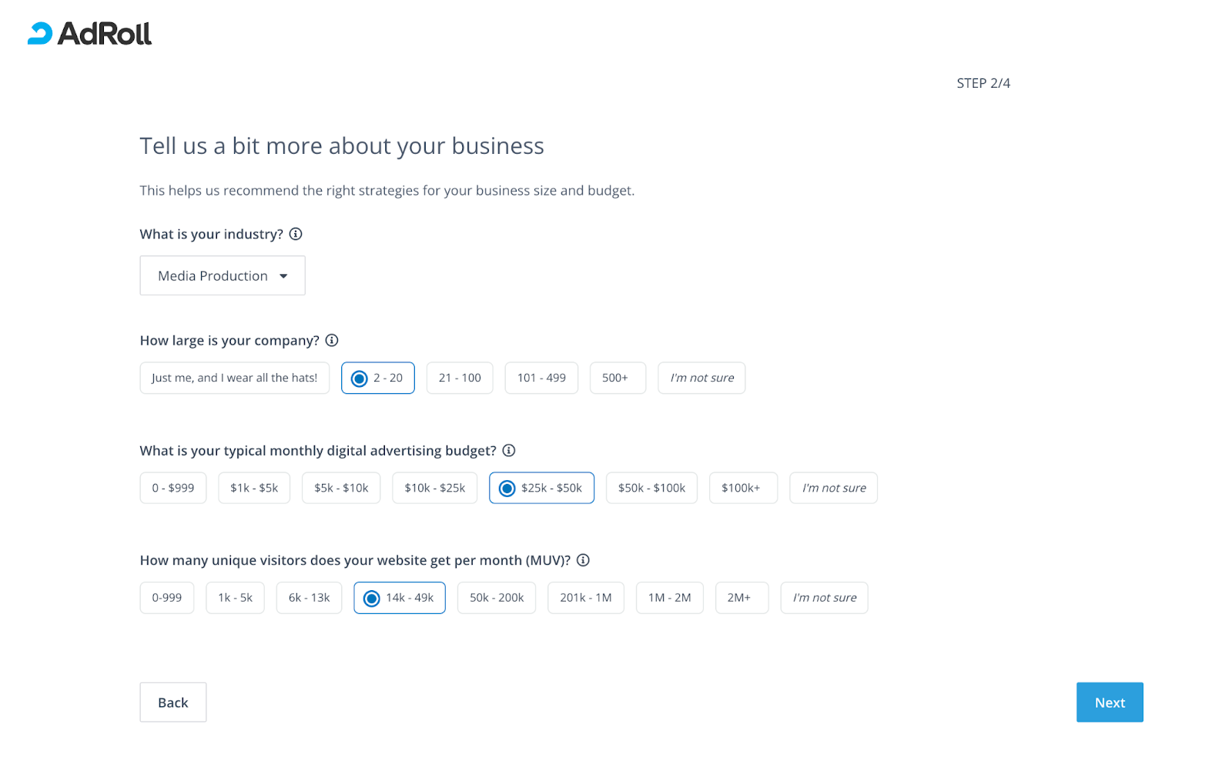The image size is (1232, 774).
Task: Select 'Just me, and I wear all the hats!'
Action: [234, 378]
